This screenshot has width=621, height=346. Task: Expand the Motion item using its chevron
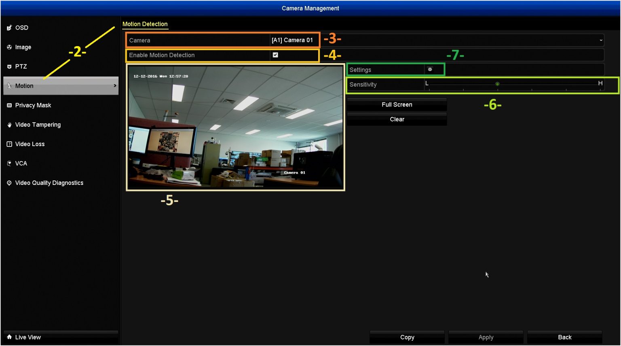pos(114,86)
